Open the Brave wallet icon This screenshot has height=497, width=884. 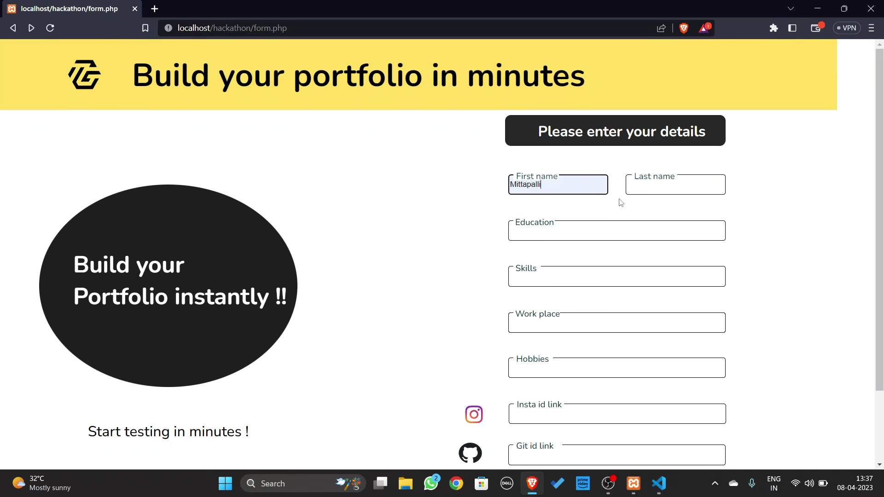(x=816, y=28)
